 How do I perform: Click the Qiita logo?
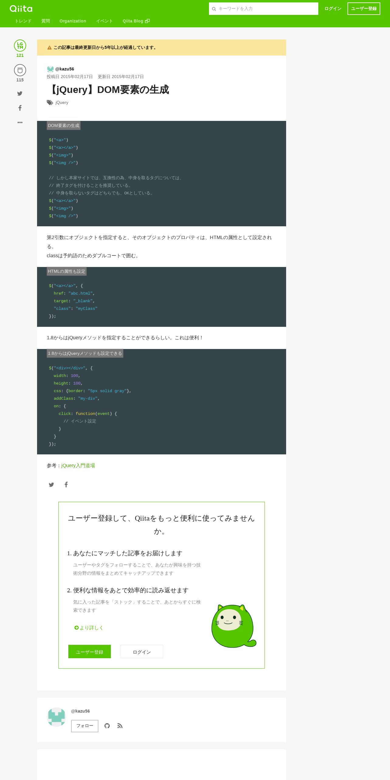[21, 9]
